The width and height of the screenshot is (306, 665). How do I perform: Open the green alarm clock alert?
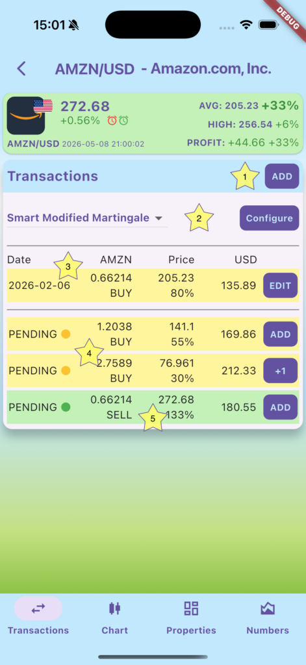click(123, 121)
